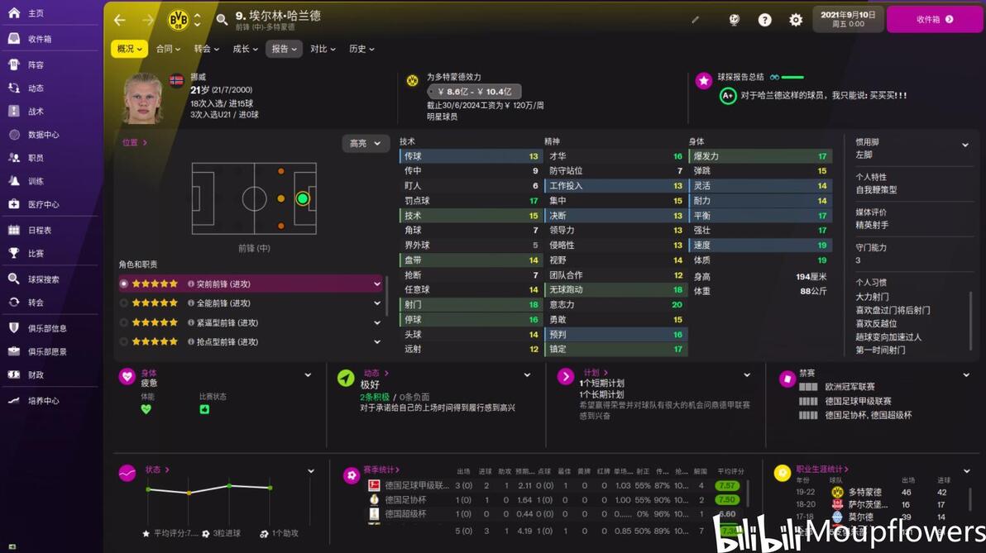Open the 财政 finances sidebar icon
Image resolution: width=986 pixels, height=553 pixels.
14,374
